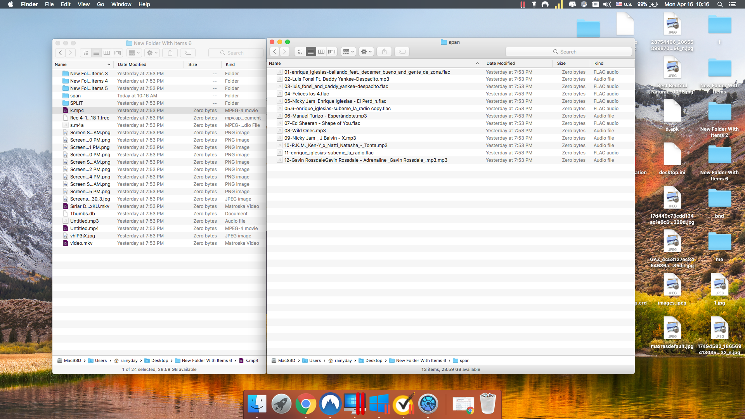Open the View menu
The image size is (745, 419).
(83, 4)
